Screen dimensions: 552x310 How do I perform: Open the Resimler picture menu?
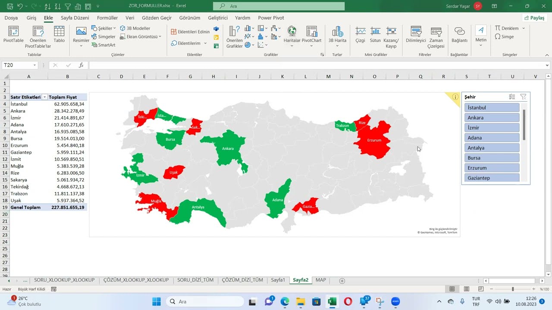pos(81,37)
